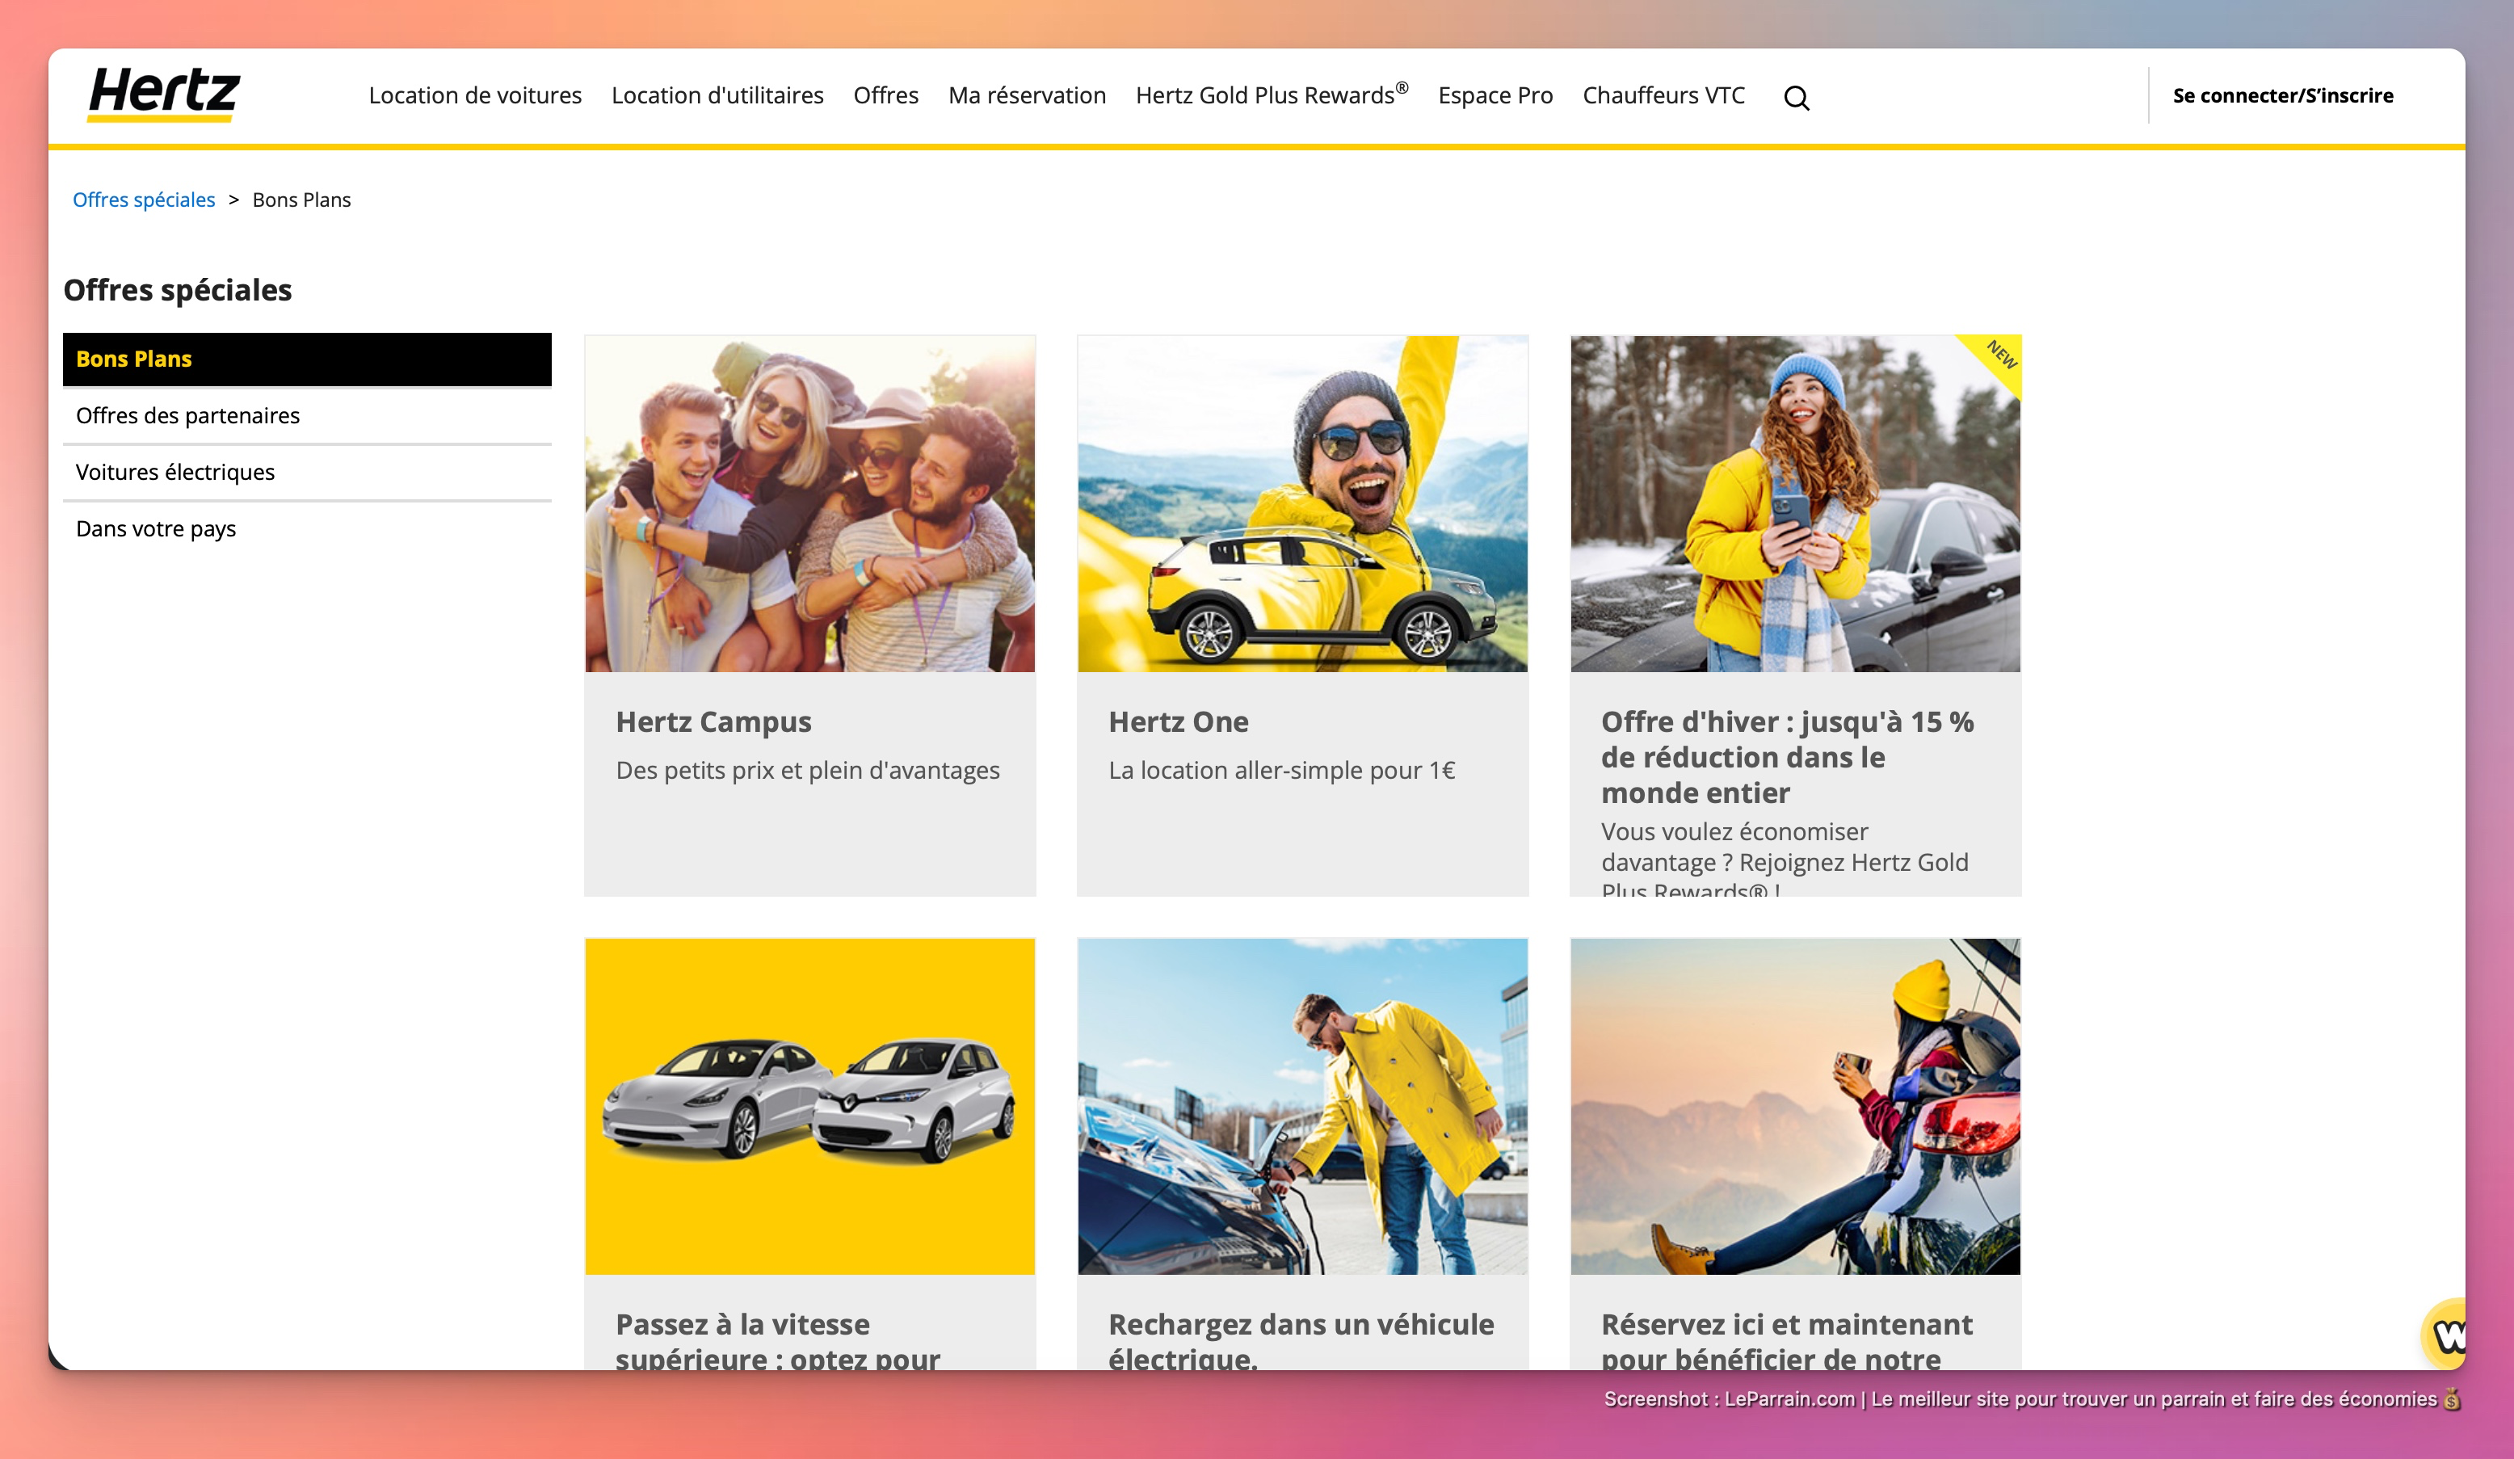Choose Voitures électriques in sidebar
This screenshot has height=1459, width=2514.
pyautogui.click(x=175, y=472)
